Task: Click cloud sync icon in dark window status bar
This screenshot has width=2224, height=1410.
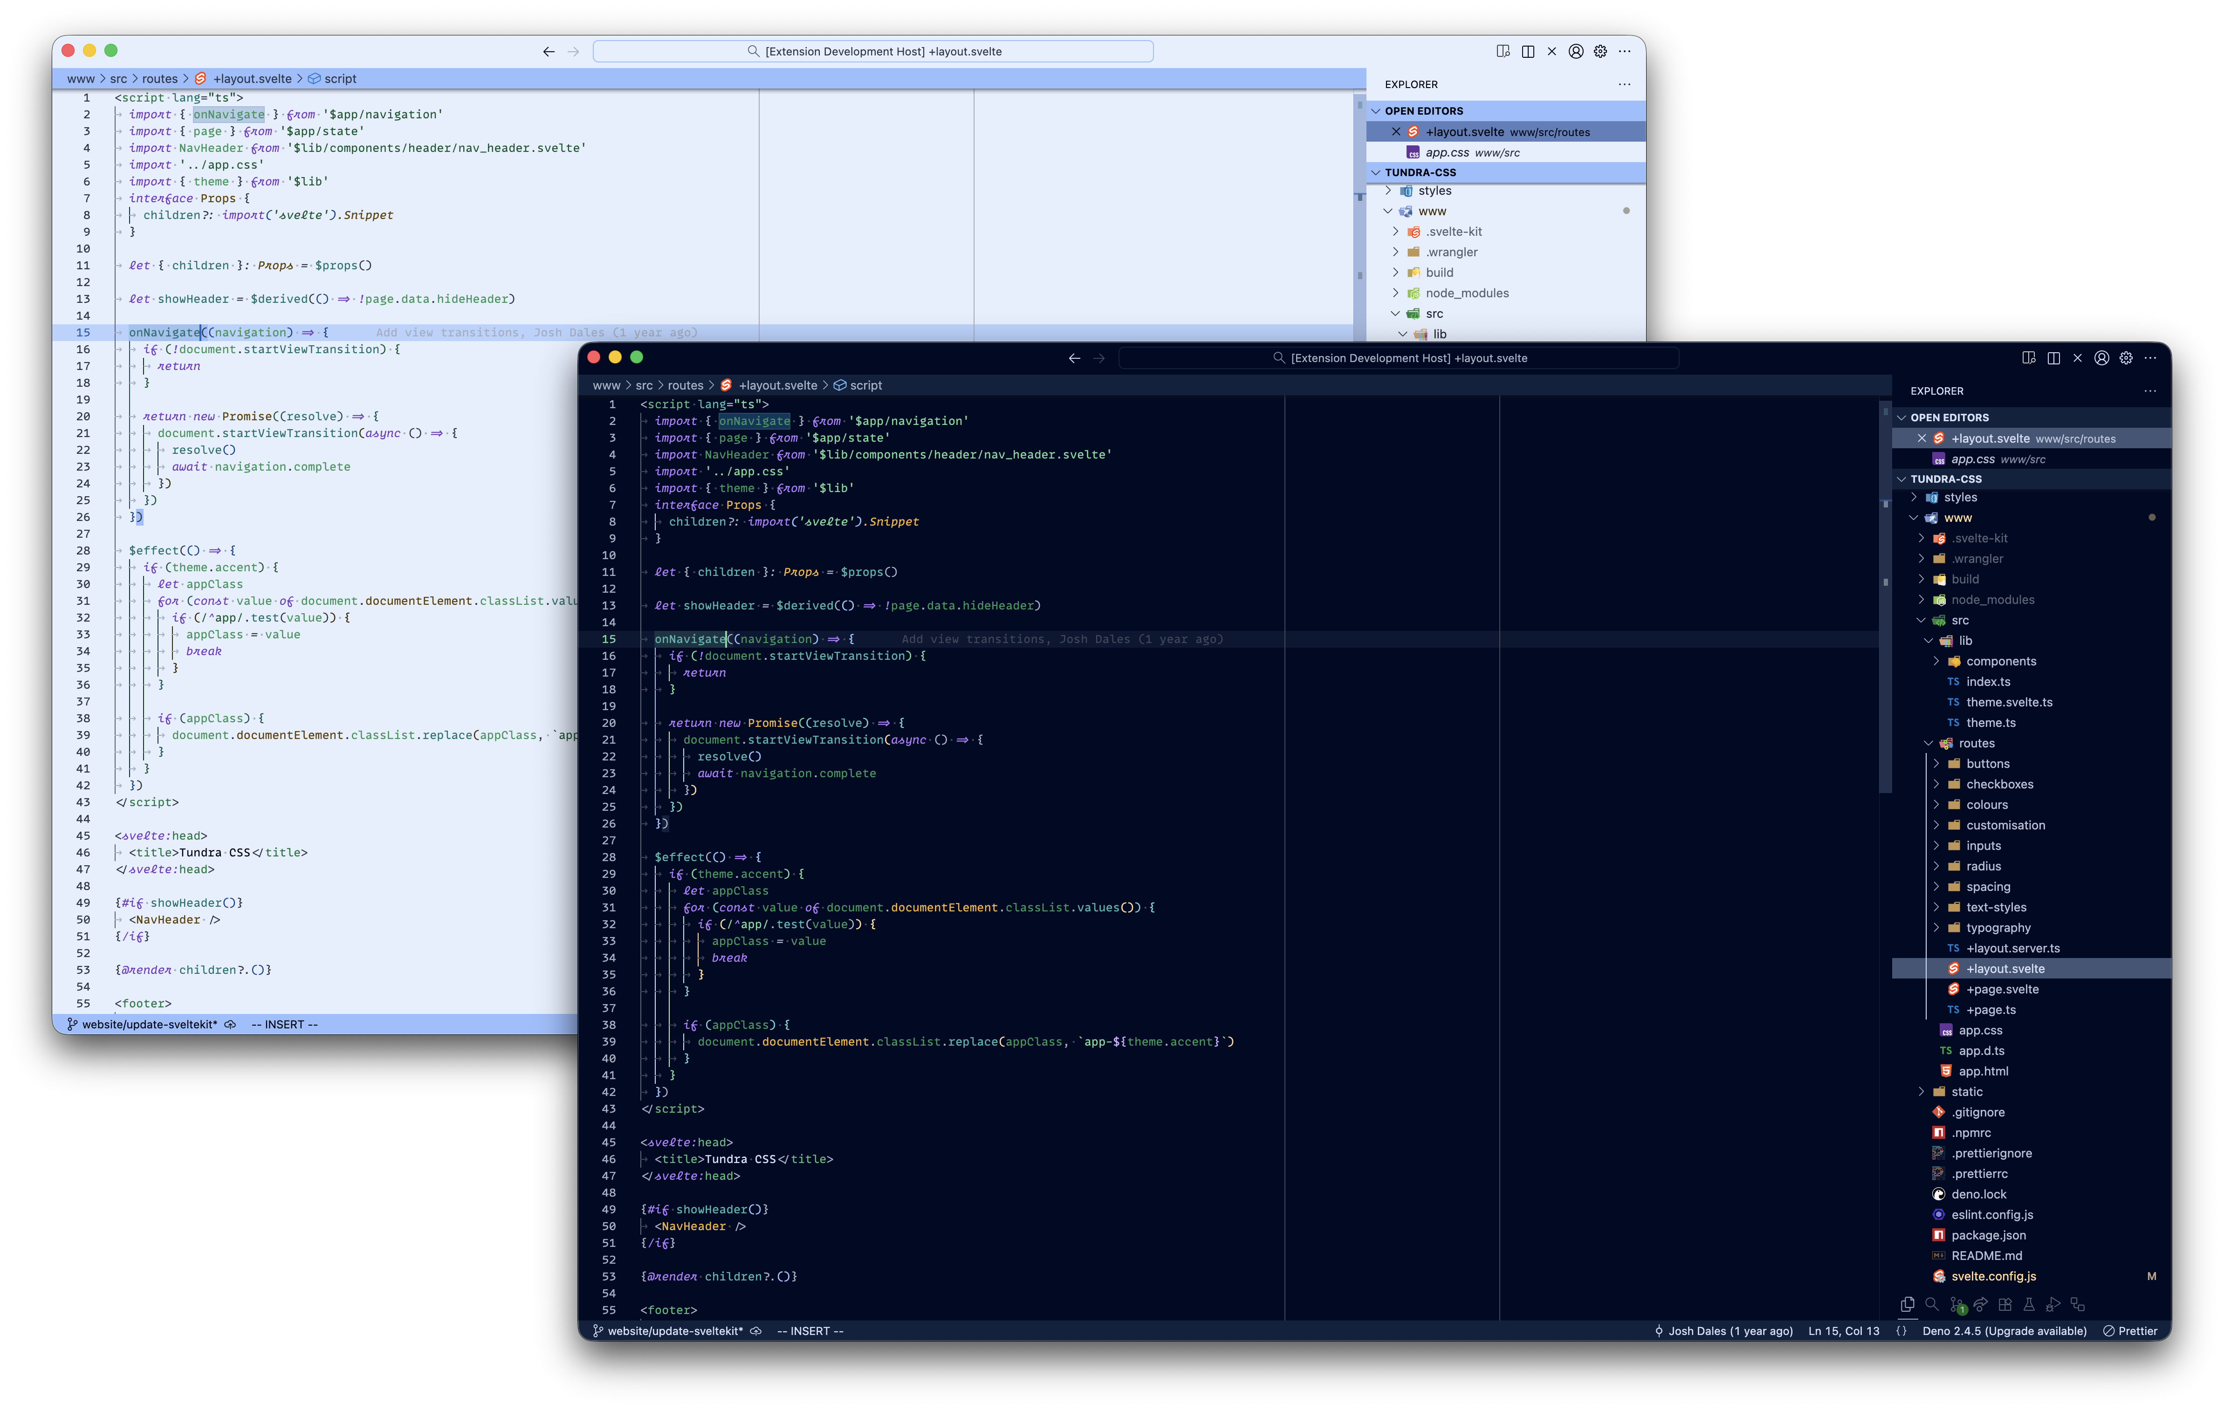Action: point(755,1331)
